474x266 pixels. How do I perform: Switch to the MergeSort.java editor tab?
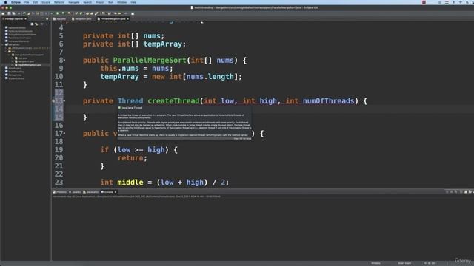pyautogui.click(x=81, y=19)
